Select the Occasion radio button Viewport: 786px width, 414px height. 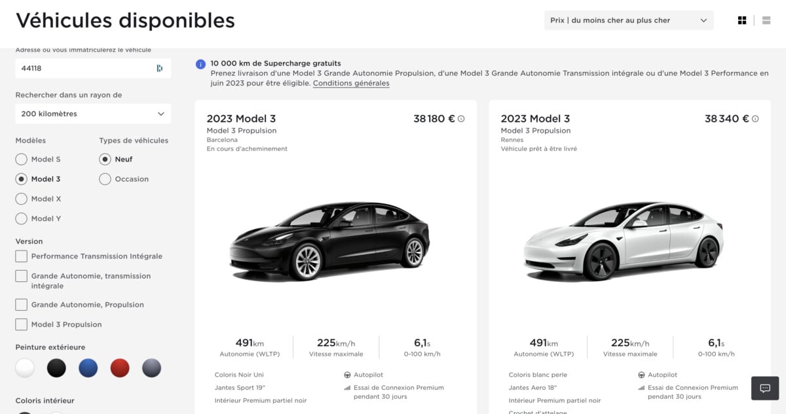pos(105,179)
